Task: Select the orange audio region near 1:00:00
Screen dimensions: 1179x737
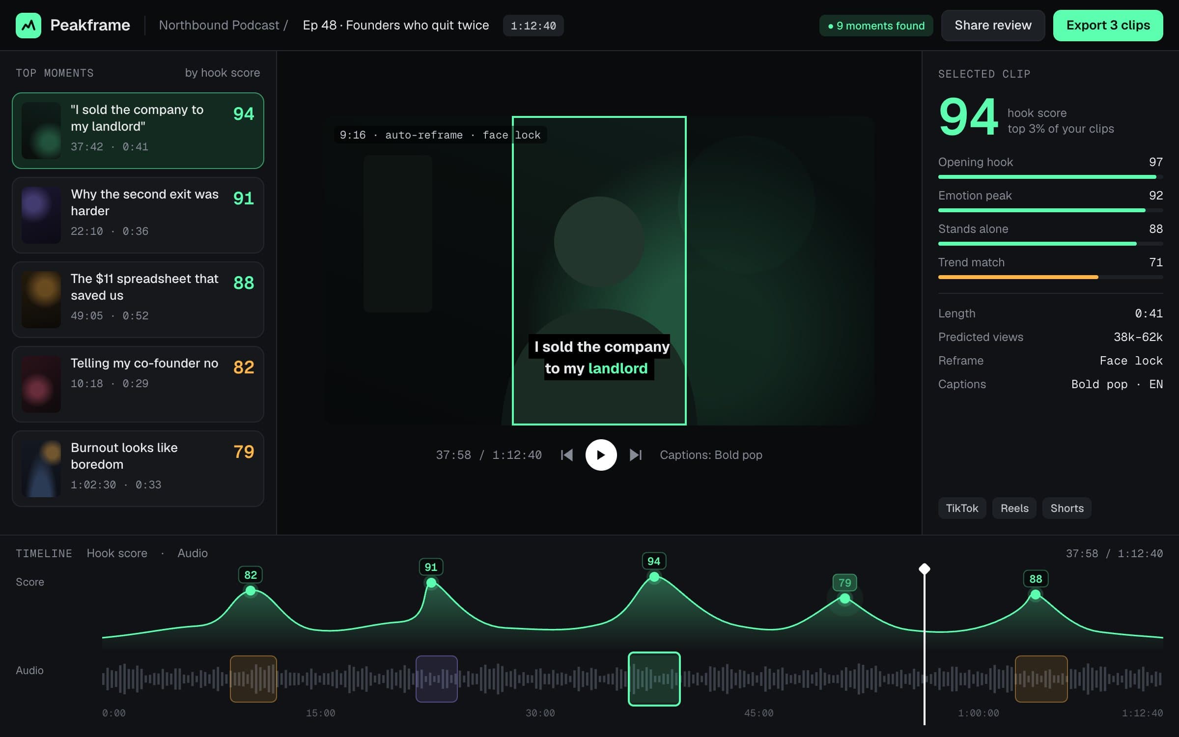Action: pyautogui.click(x=1041, y=679)
